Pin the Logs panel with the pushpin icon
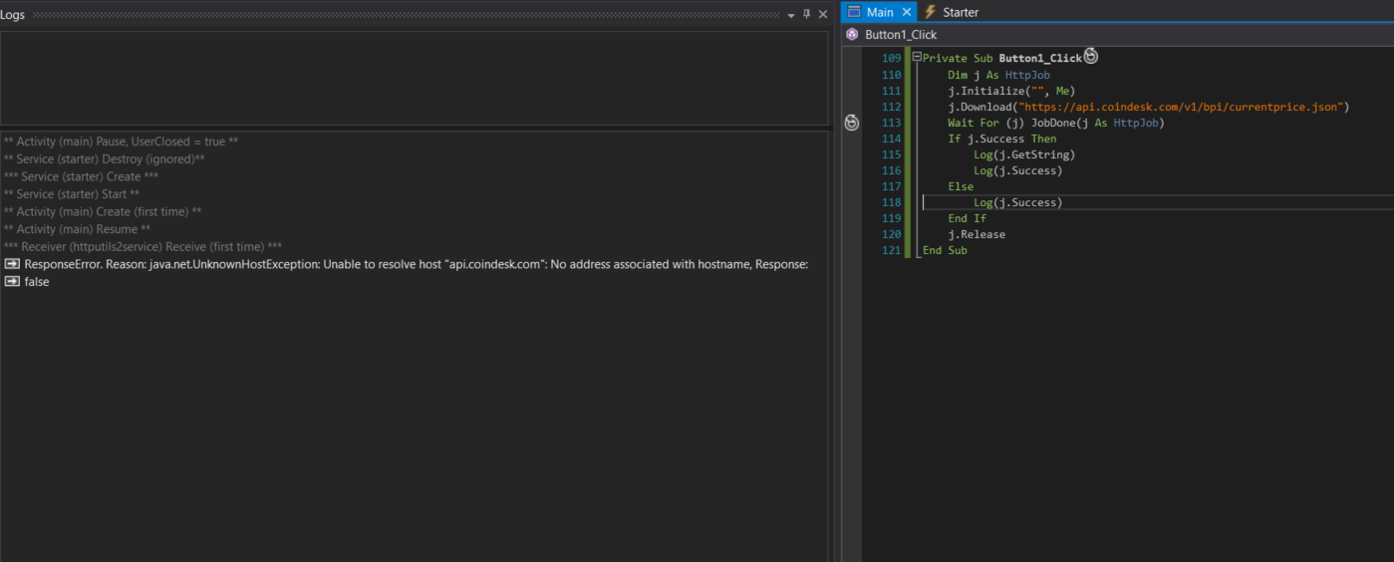The image size is (1394, 562). (807, 15)
